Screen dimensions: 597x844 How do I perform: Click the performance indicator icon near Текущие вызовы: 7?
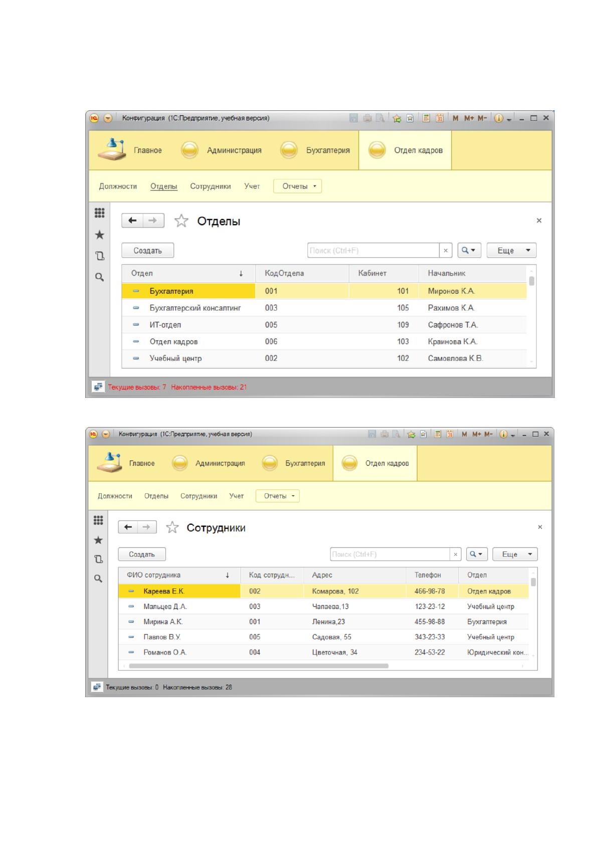pos(98,387)
